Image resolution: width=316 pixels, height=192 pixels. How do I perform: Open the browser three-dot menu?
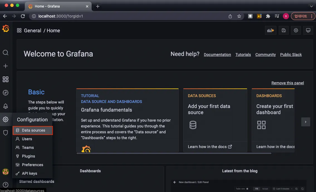pyautogui.click(x=312, y=16)
